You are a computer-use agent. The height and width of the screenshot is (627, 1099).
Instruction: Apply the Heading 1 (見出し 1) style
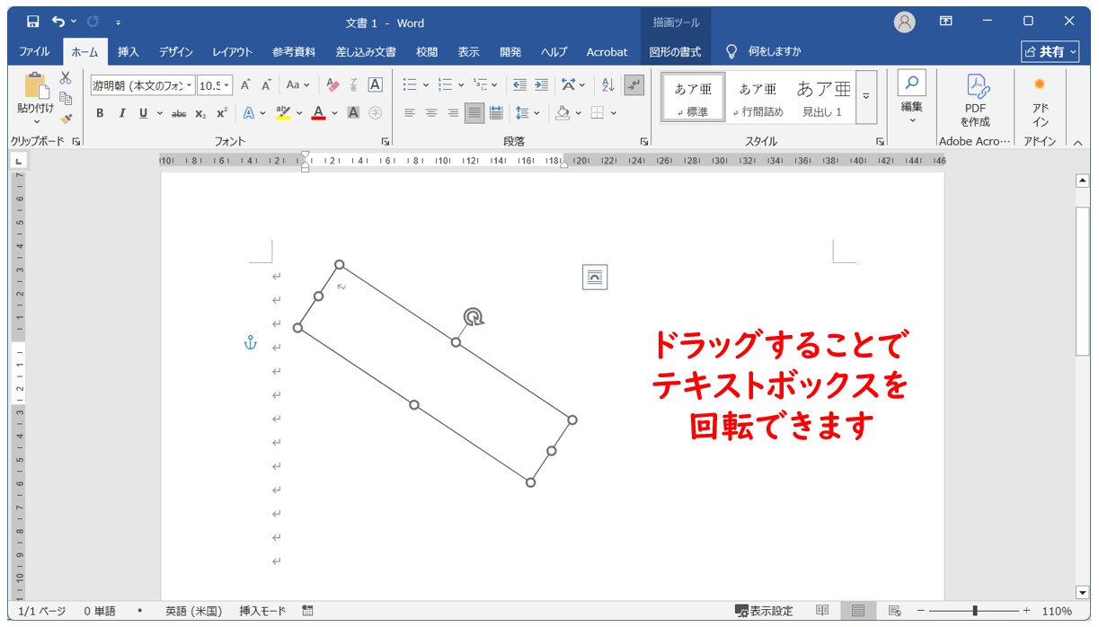(x=822, y=97)
